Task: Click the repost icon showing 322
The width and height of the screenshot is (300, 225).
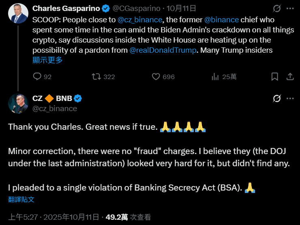Action: click(96, 77)
